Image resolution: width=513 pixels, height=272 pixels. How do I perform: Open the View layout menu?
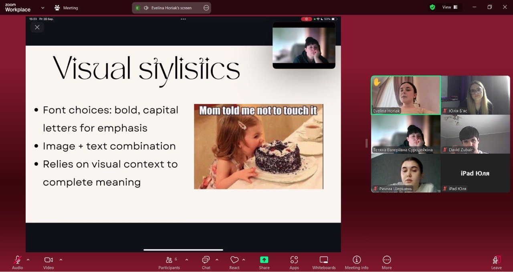pos(449,7)
